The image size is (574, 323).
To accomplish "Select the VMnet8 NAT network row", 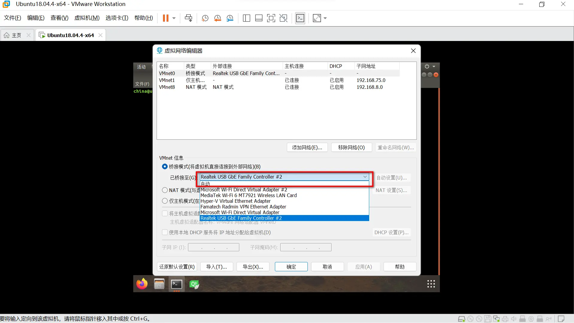I will 278,87.
